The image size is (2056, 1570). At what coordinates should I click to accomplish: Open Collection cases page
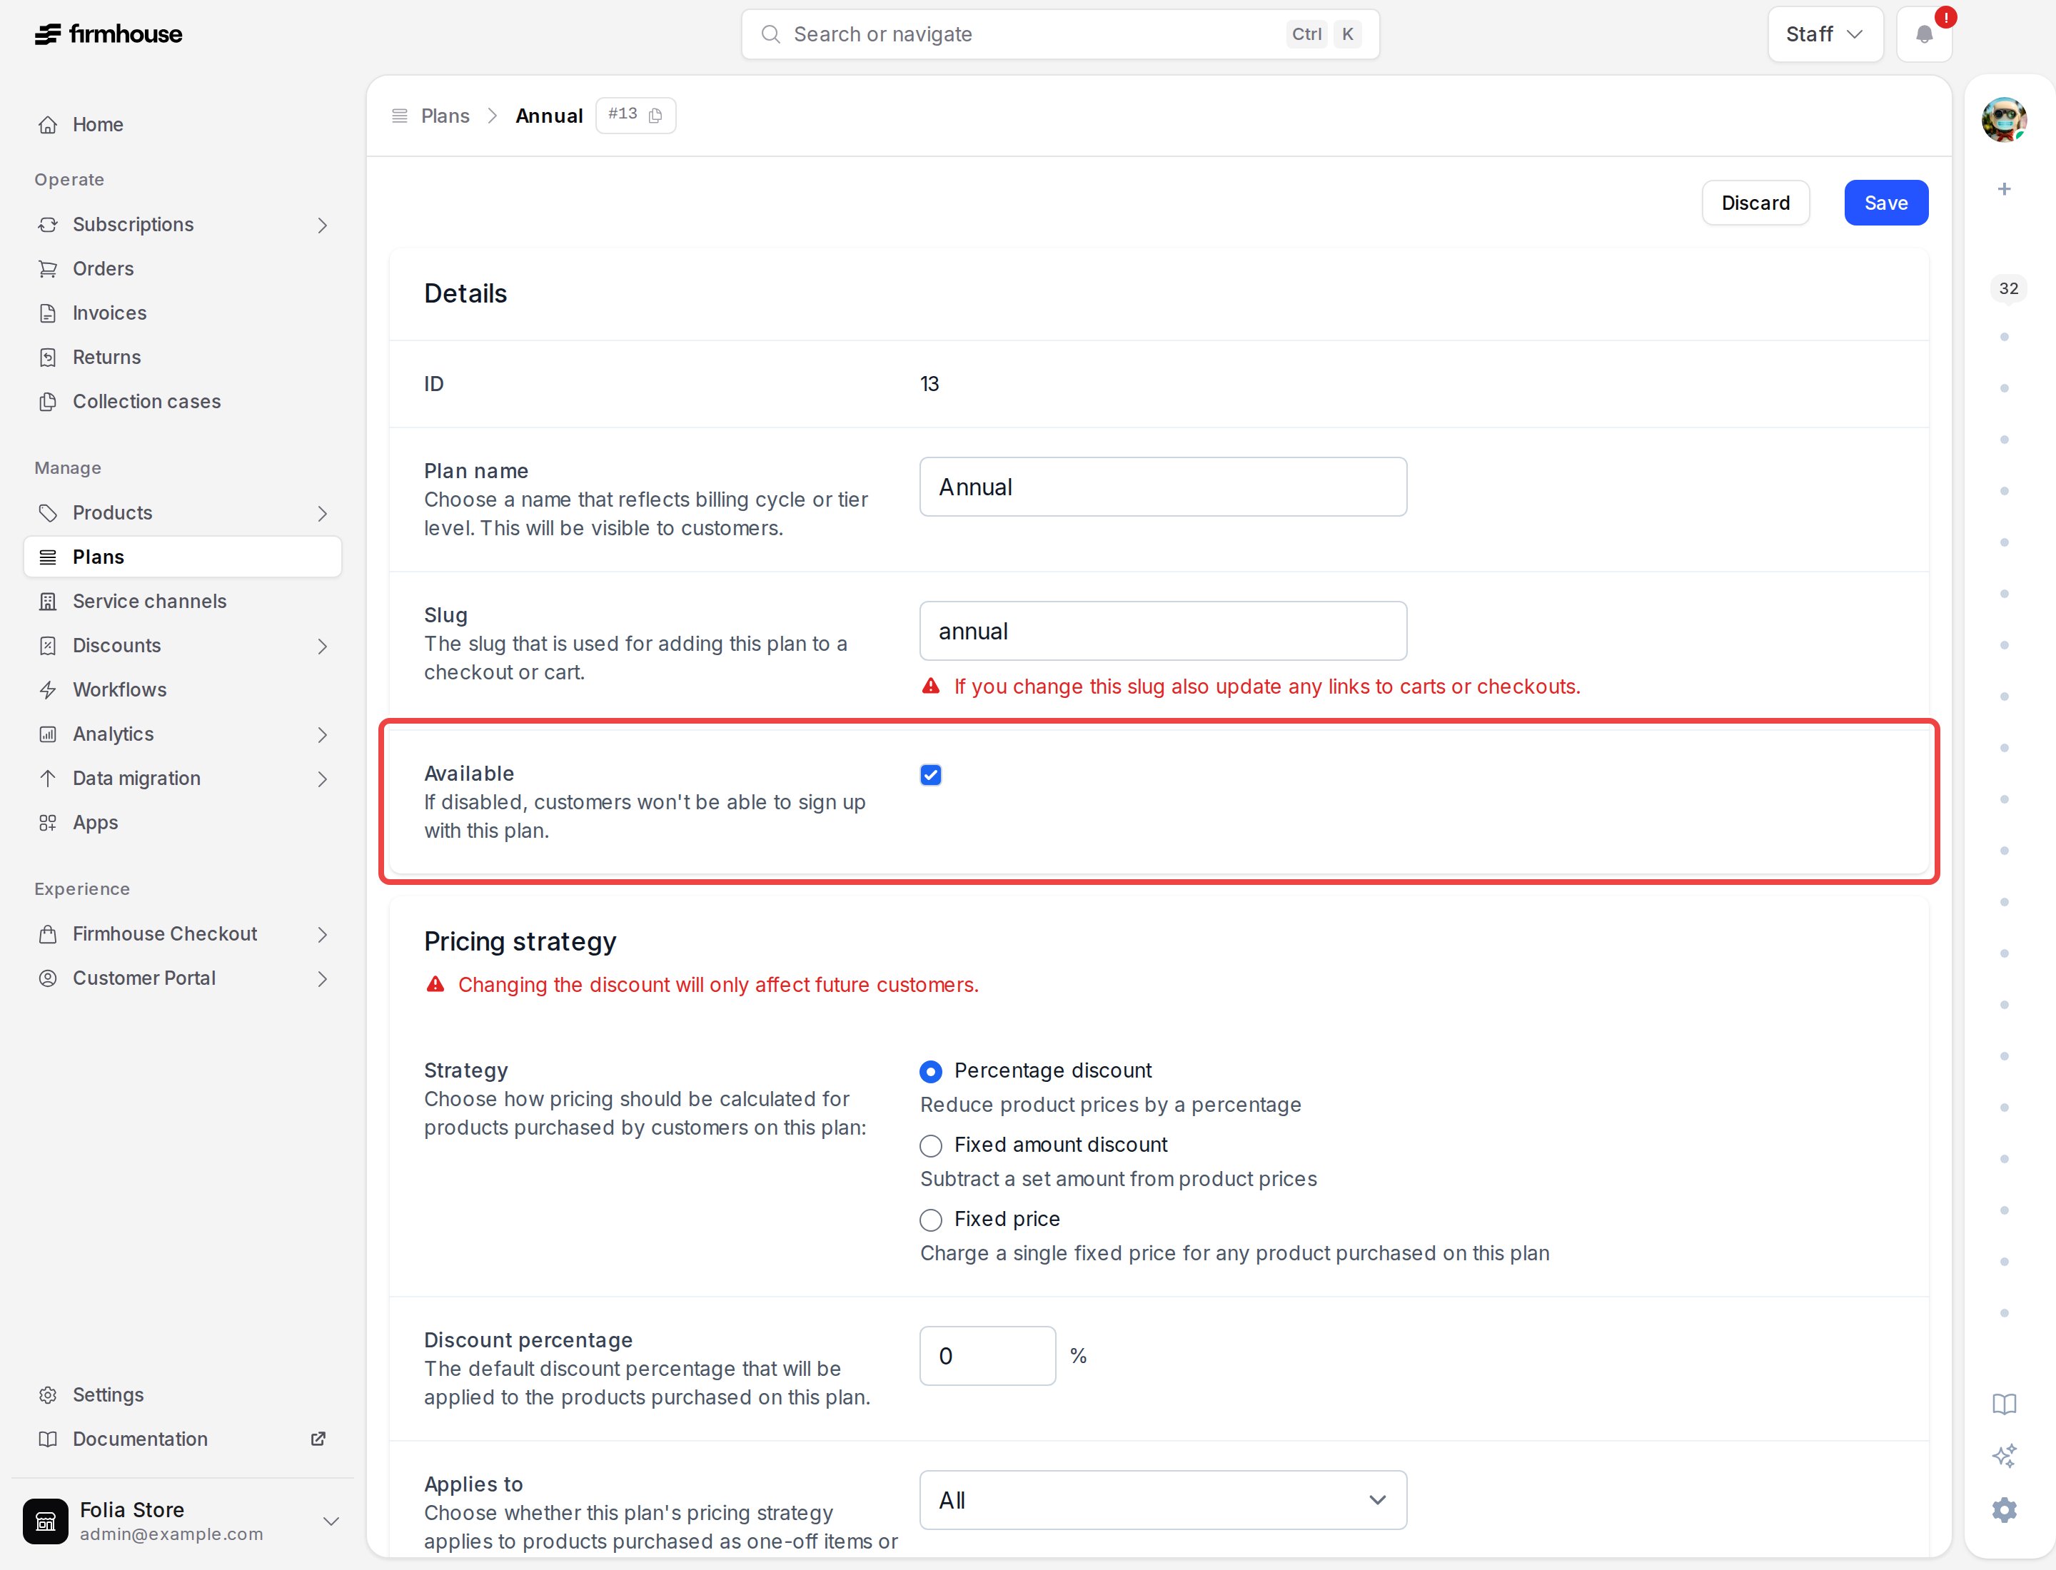182,402
